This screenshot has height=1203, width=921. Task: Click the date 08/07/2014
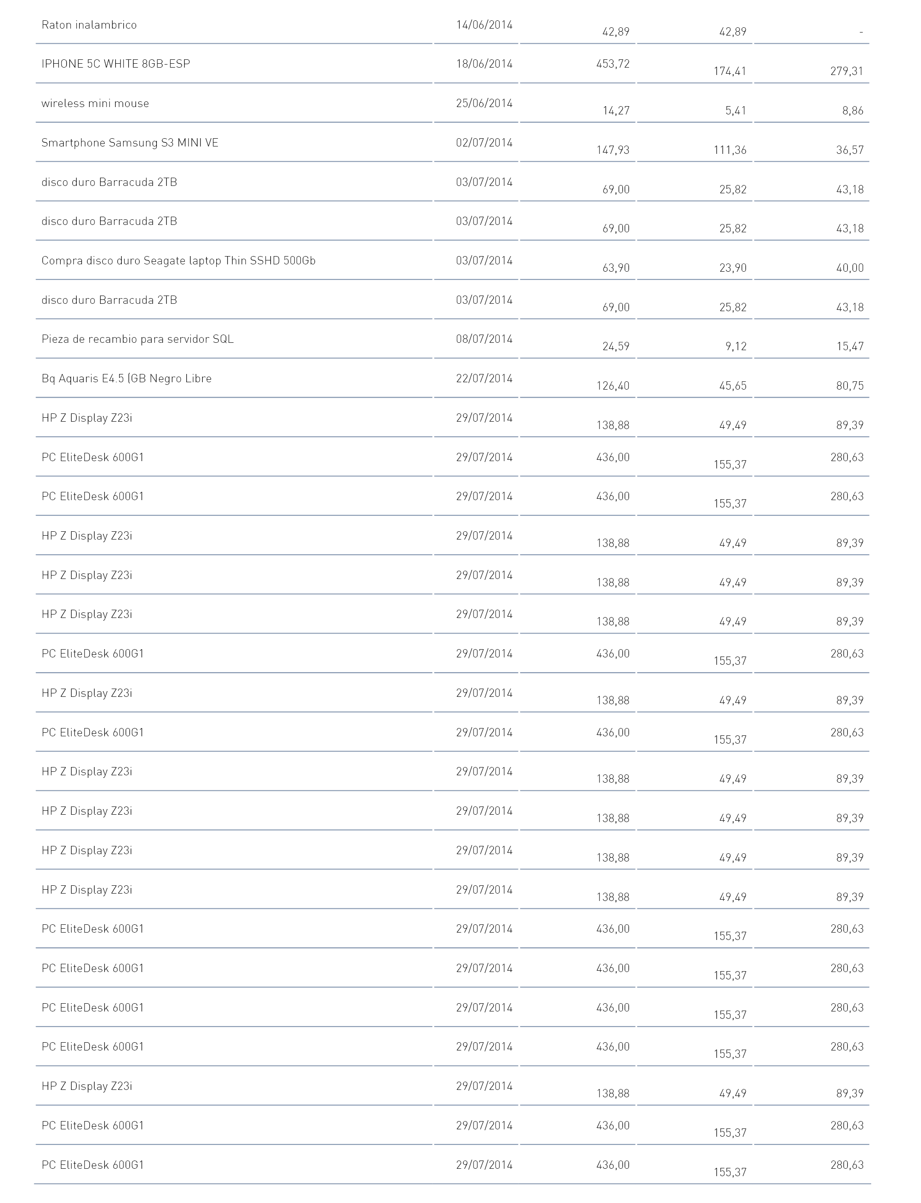click(x=484, y=339)
